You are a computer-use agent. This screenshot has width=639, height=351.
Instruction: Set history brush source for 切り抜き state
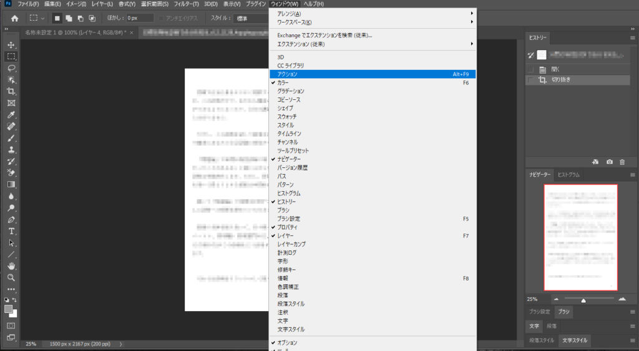point(530,80)
